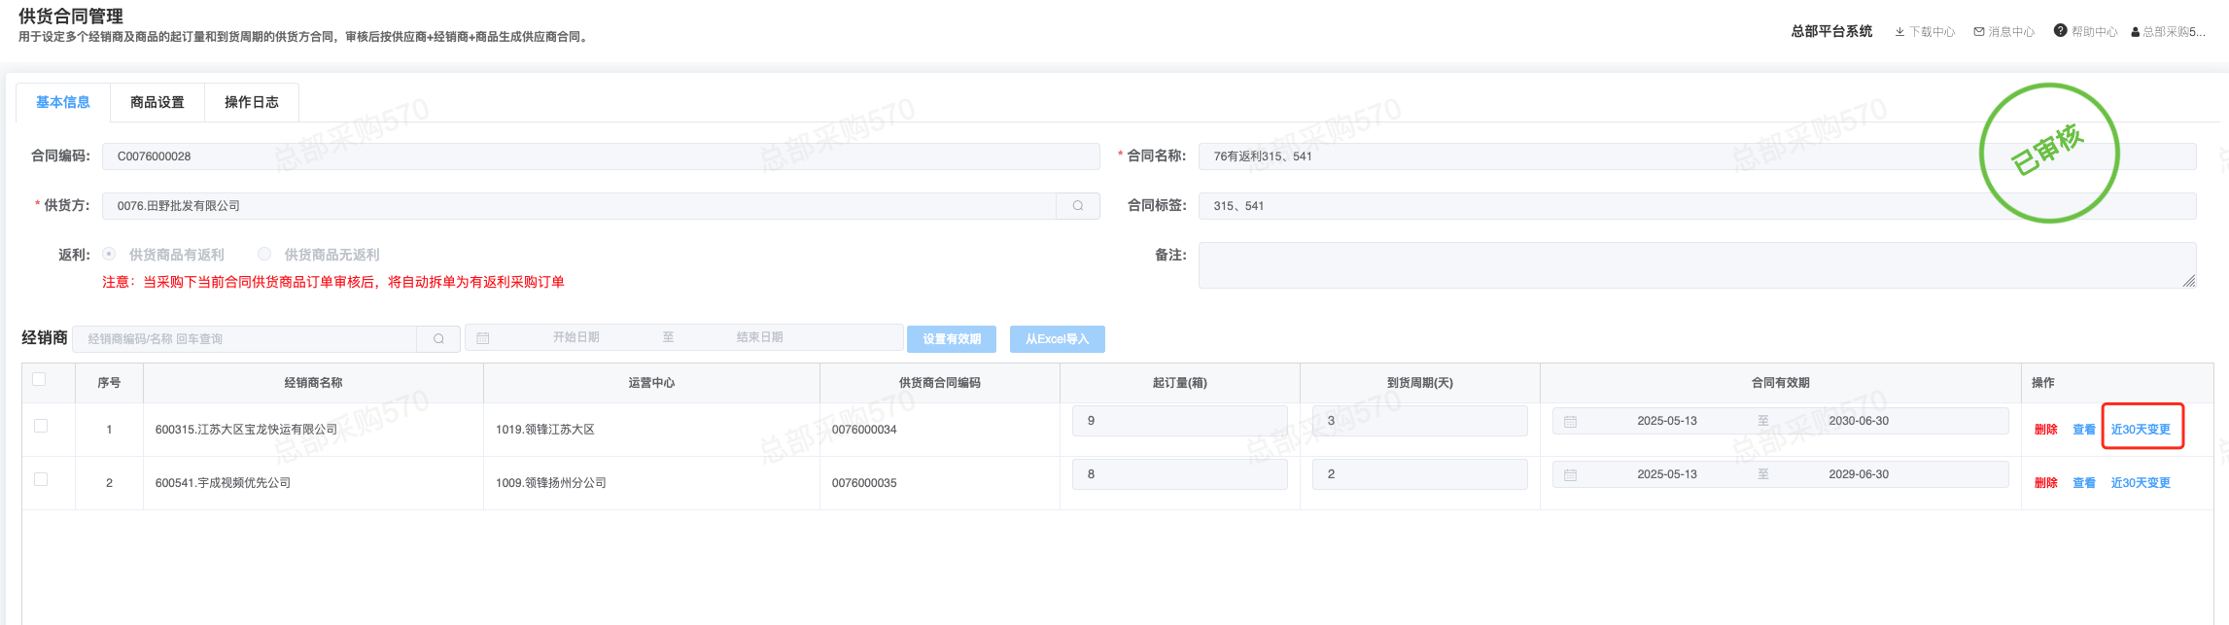Switch to the 操作日志 tab
Screen dimensions: 2229x625
pyautogui.click(x=252, y=102)
